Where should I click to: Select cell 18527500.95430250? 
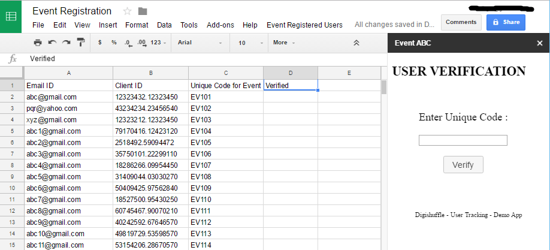(x=151, y=200)
